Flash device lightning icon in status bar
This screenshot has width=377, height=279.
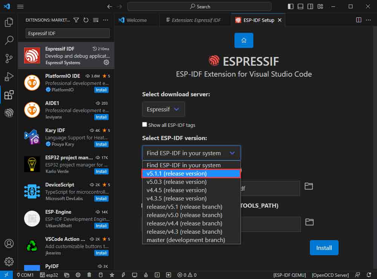coord(123,275)
